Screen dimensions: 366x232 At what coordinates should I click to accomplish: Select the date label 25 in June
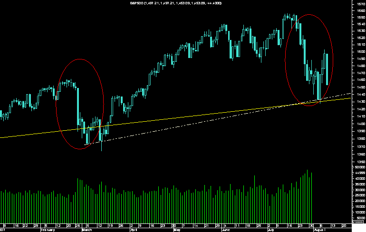[259, 226]
